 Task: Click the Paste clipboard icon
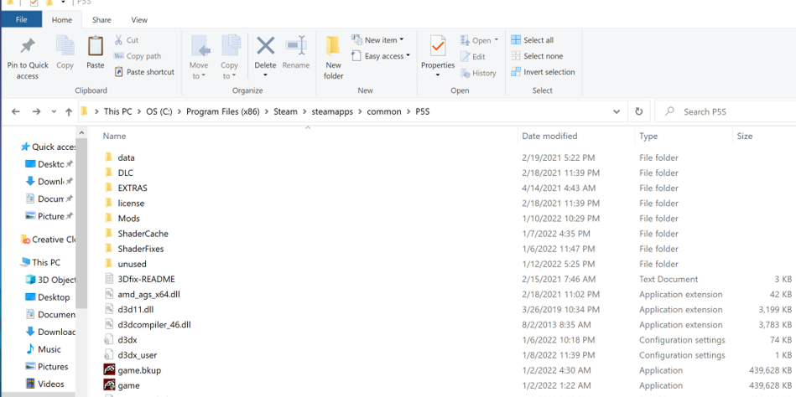pyautogui.click(x=95, y=46)
